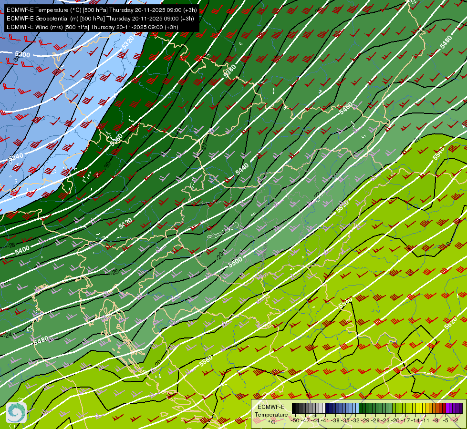Click the -29 legend tick label
Image resolution: width=467 pixels, height=429 pixels.
click(x=365, y=420)
